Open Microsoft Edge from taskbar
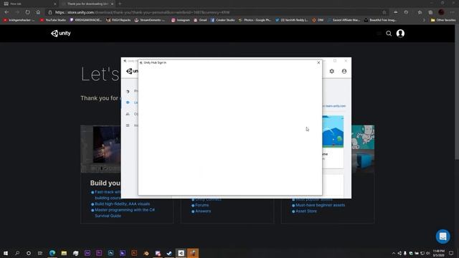The height and width of the screenshot is (258, 459). pos(52,253)
